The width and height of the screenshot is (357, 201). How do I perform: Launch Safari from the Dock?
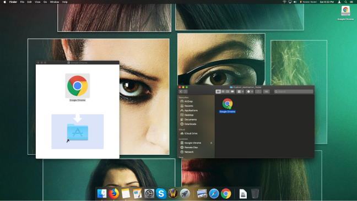pos(214,194)
